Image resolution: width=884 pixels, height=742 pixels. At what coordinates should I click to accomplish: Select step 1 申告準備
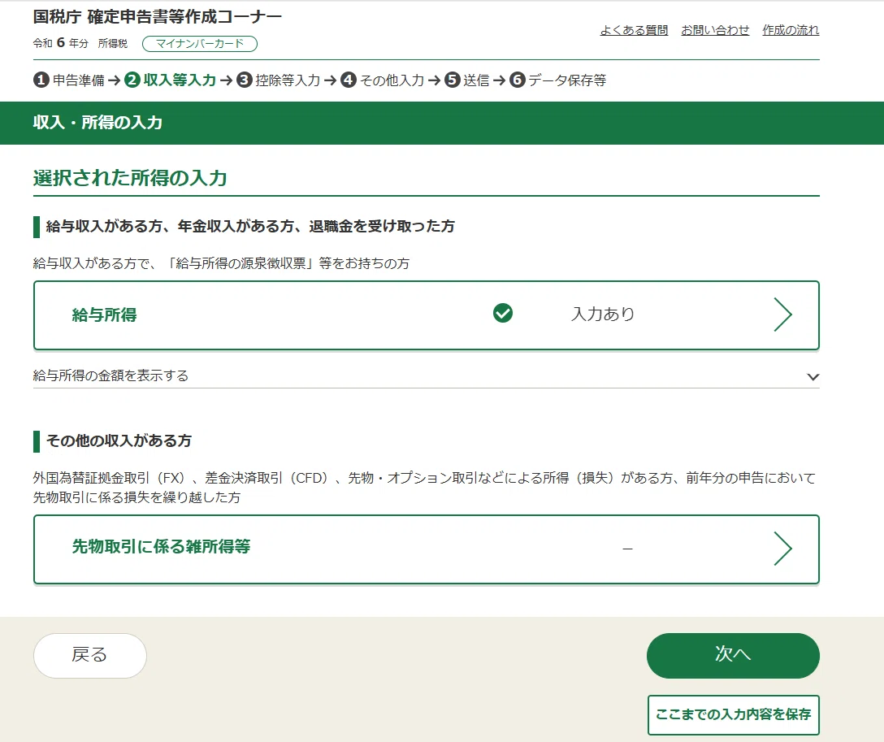[x=69, y=80]
